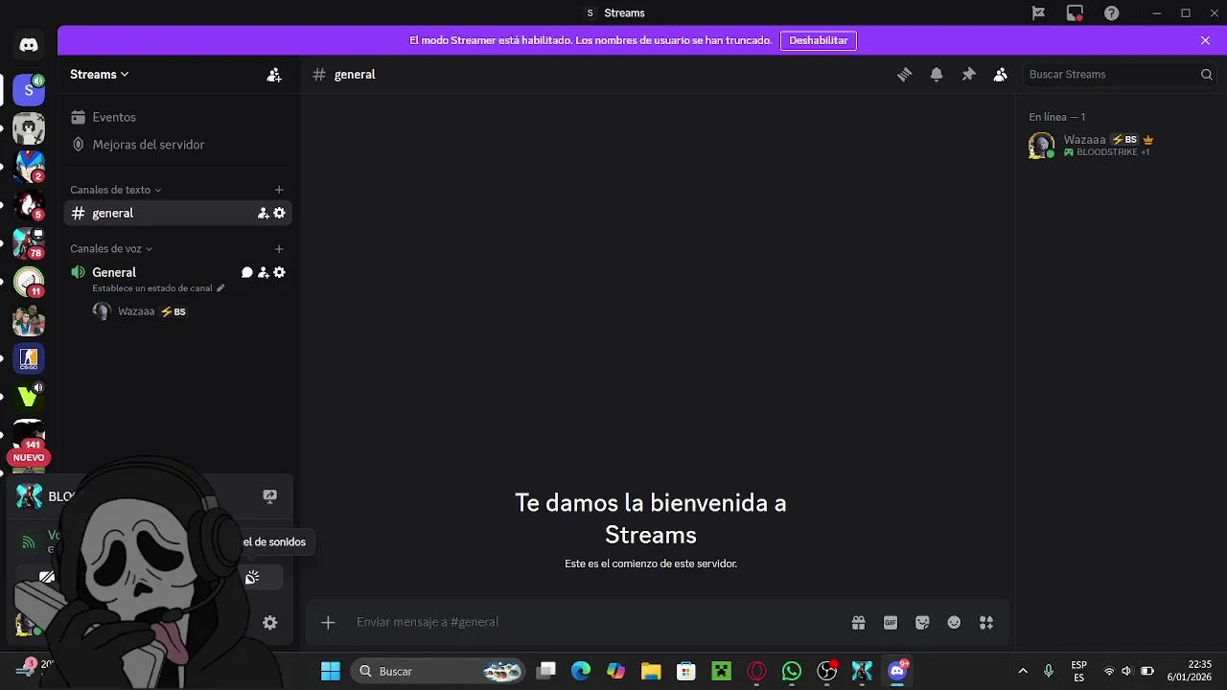Screen dimensions: 1227x690
Task: Collapse the Canales de texto category
Action: [x=115, y=190]
